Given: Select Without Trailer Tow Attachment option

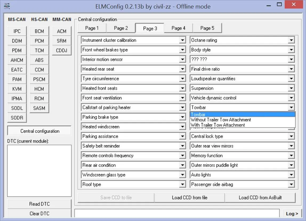Looking at the screenshot, I should click(x=221, y=120).
